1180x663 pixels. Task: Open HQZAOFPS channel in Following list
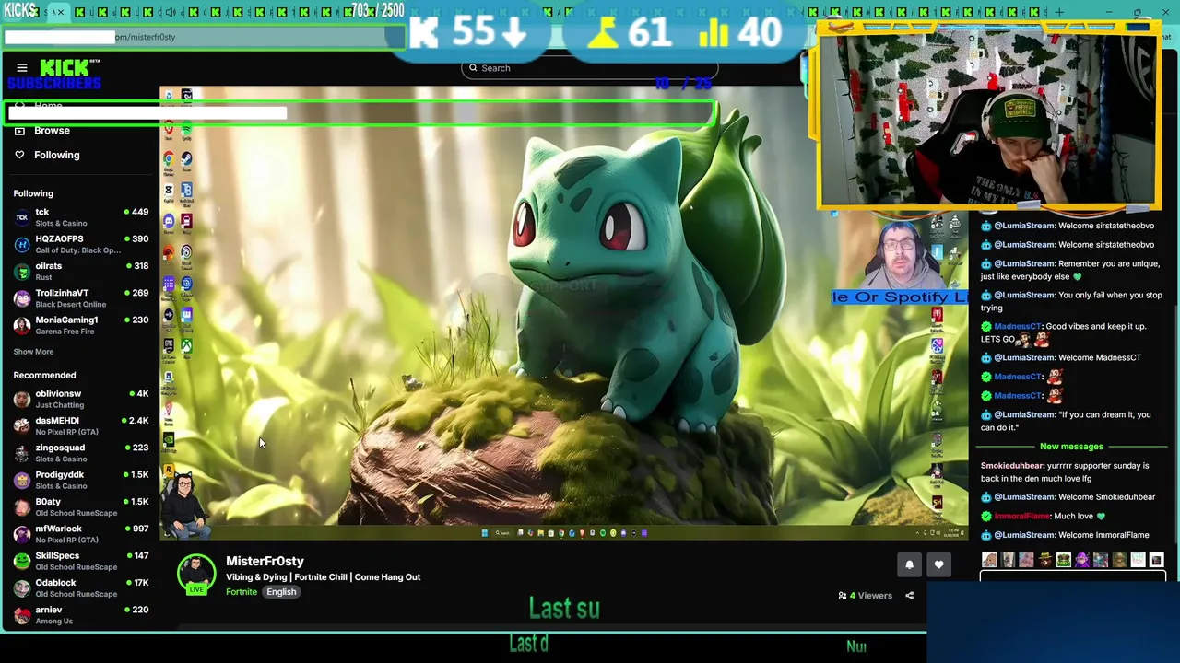coord(80,244)
